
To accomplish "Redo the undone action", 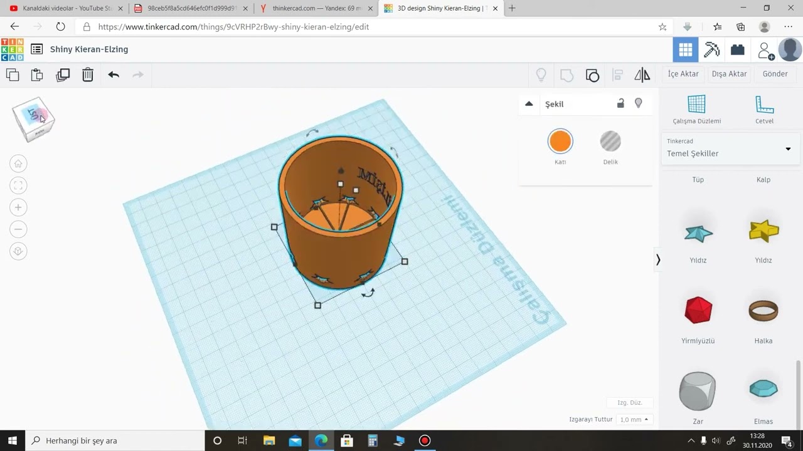I will pos(138,75).
